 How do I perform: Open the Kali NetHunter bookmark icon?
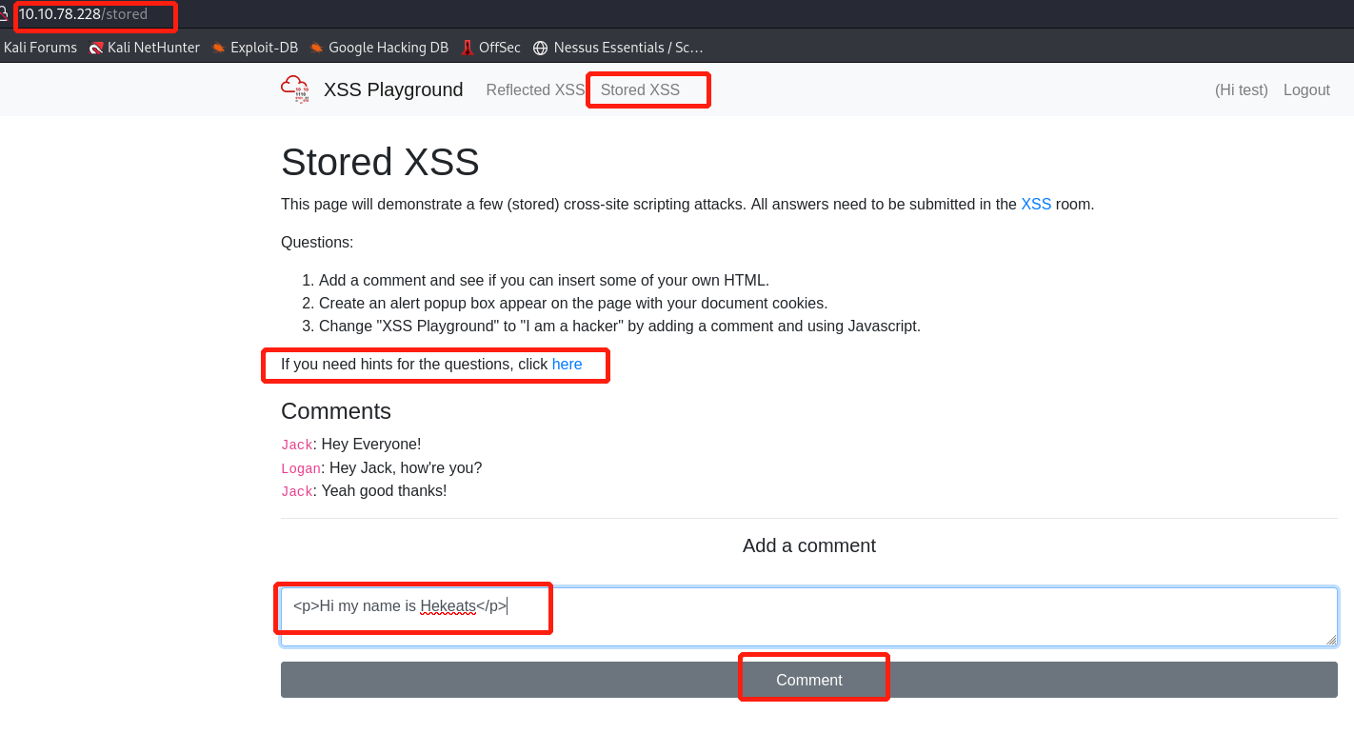pos(96,48)
